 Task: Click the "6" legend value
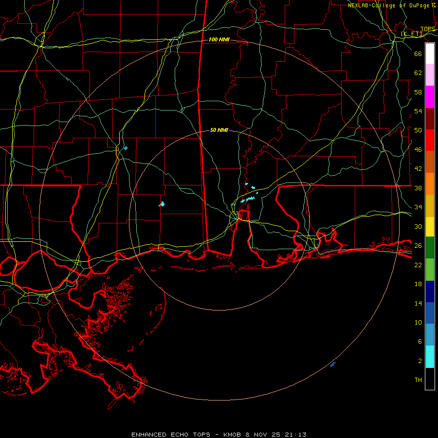tap(420, 341)
